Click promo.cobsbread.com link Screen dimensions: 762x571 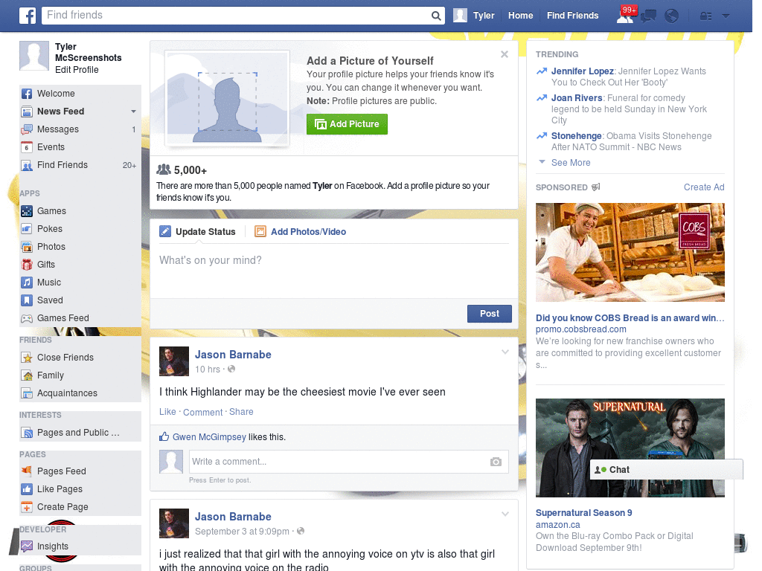tap(580, 329)
